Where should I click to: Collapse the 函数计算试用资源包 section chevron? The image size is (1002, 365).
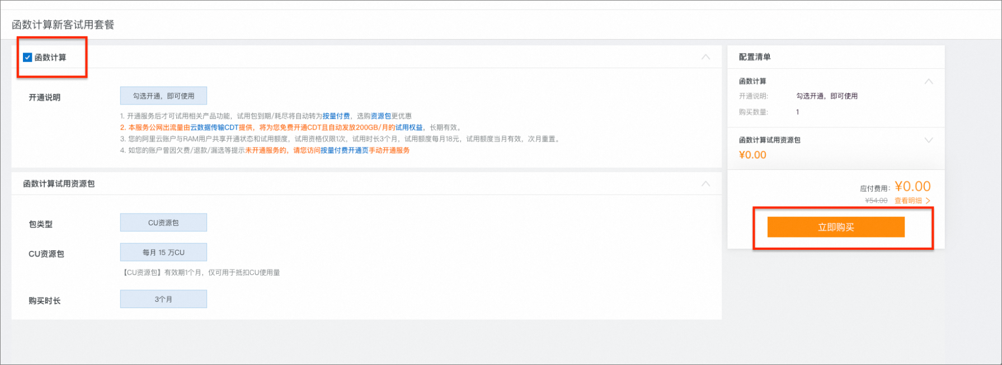(705, 184)
